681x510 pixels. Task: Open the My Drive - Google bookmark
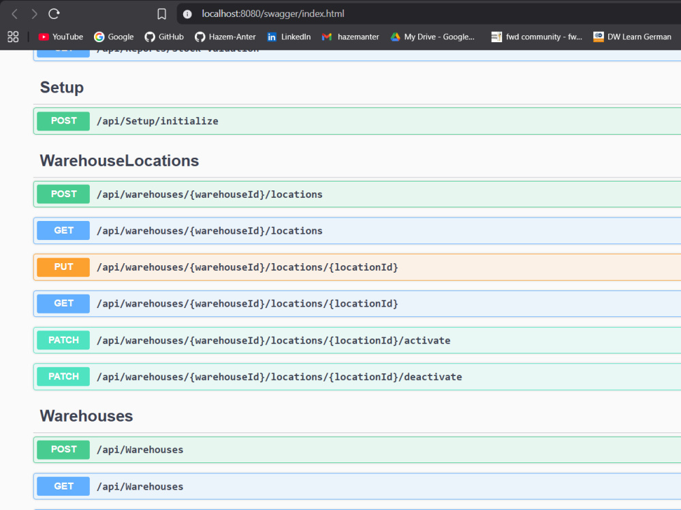coord(432,37)
